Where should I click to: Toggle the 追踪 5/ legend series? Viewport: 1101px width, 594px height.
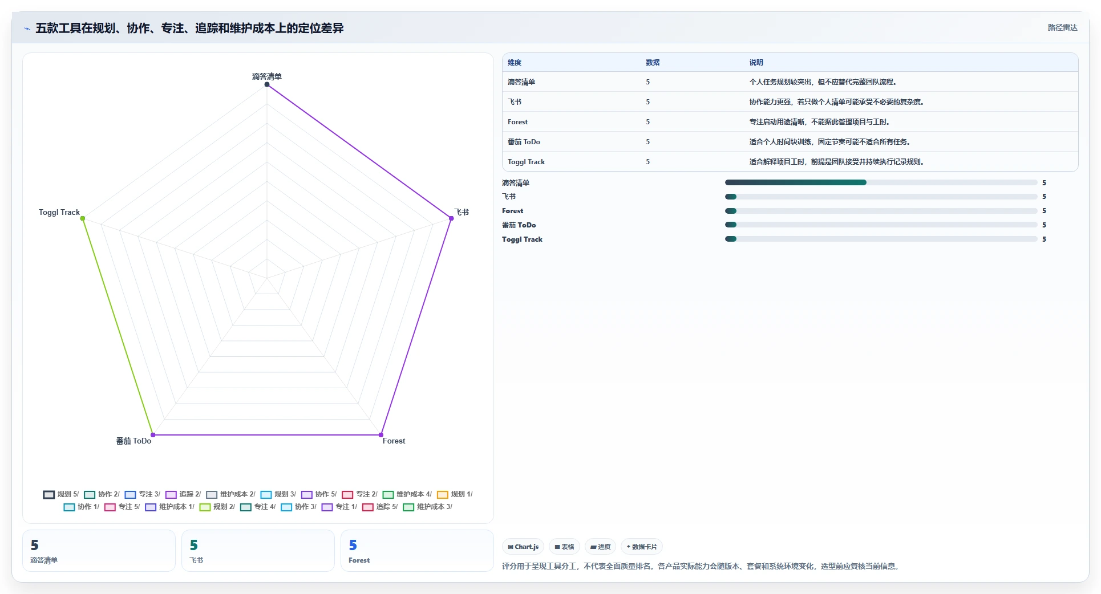coord(380,507)
